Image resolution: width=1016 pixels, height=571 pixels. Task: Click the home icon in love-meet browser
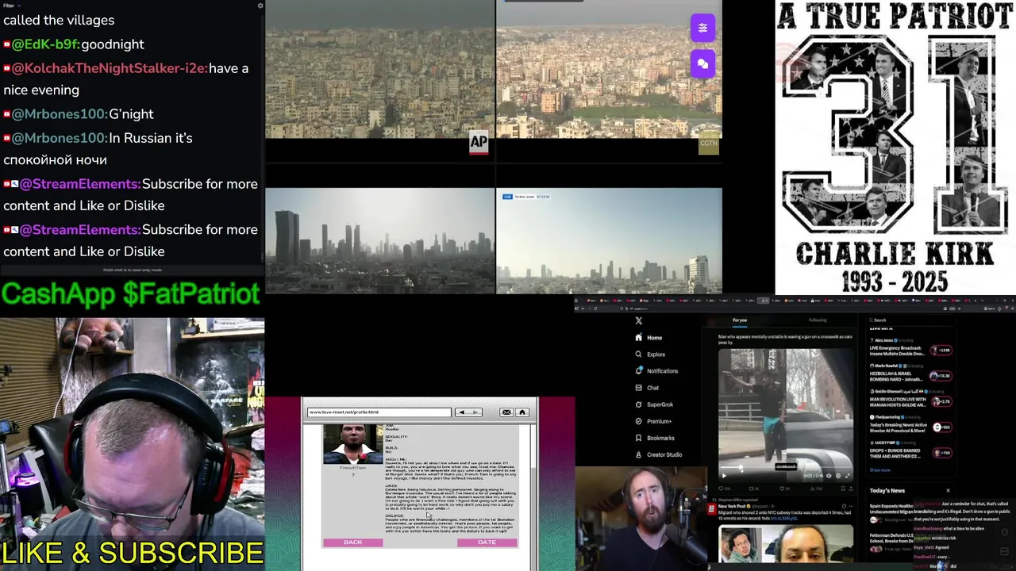(x=522, y=412)
